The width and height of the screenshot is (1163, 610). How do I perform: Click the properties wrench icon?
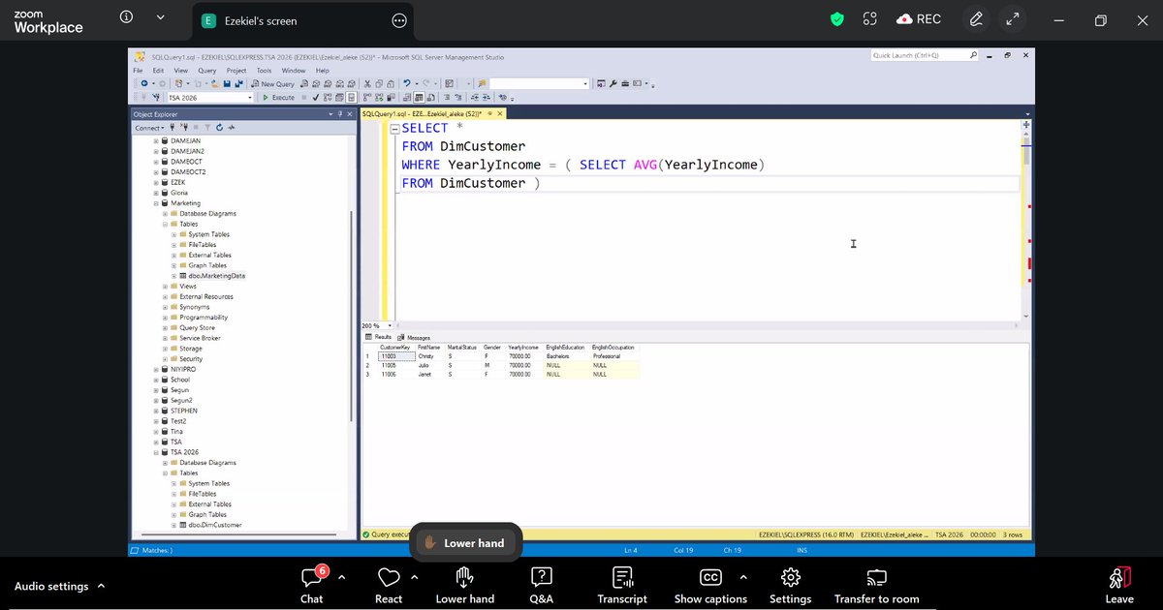(613, 84)
